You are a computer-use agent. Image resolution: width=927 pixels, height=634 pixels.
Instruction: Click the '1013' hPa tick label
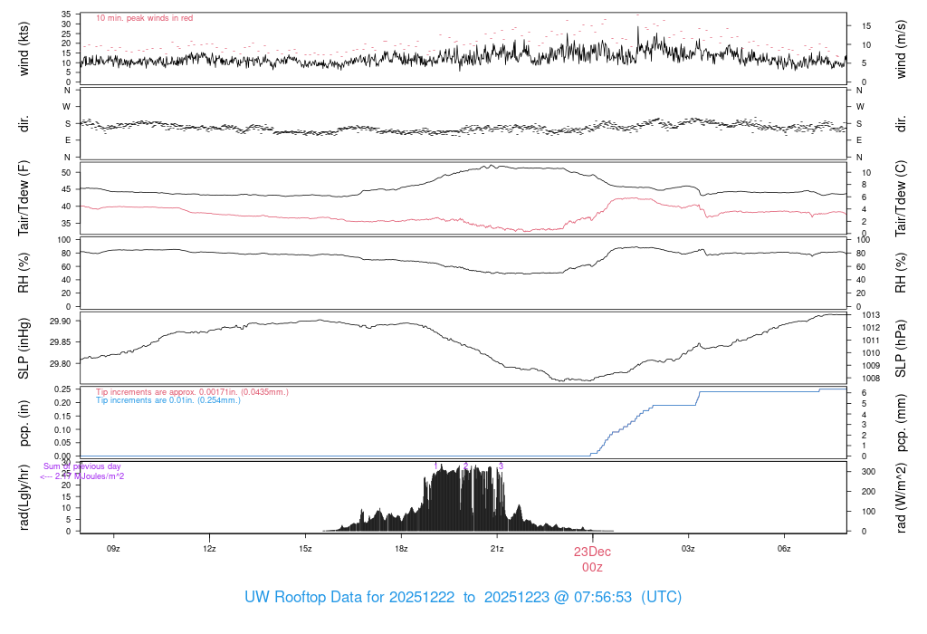871,315
